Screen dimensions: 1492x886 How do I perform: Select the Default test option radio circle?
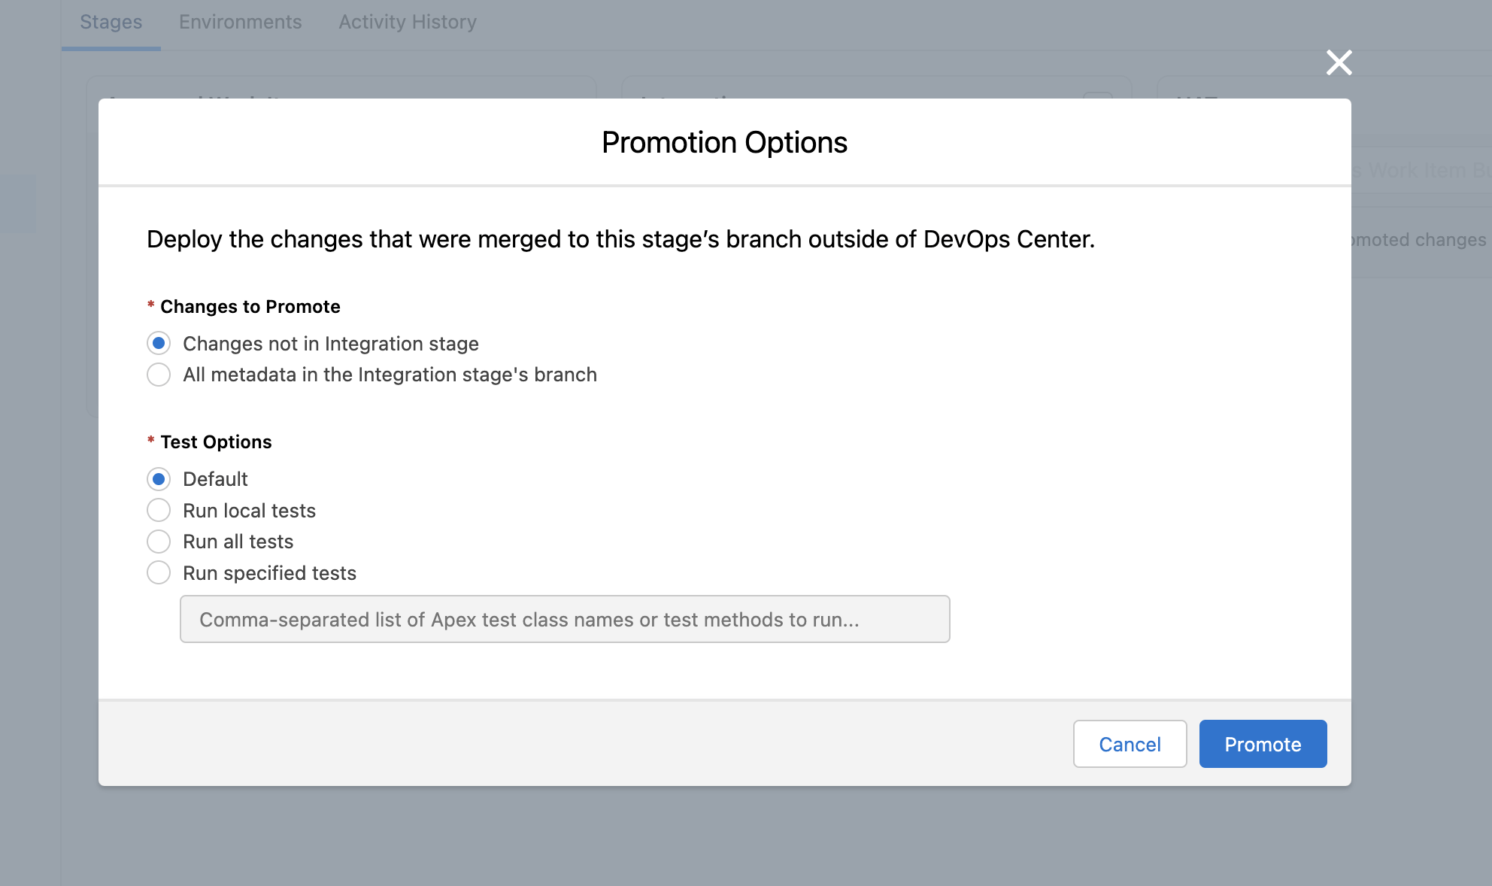(x=159, y=479)
